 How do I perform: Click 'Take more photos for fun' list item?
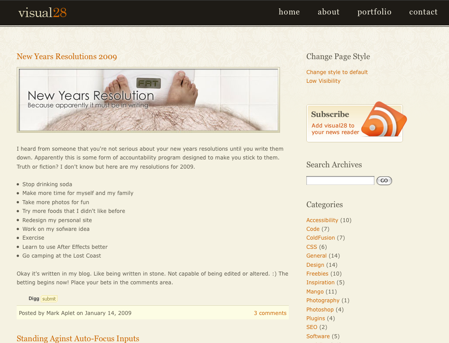point(56,202)
